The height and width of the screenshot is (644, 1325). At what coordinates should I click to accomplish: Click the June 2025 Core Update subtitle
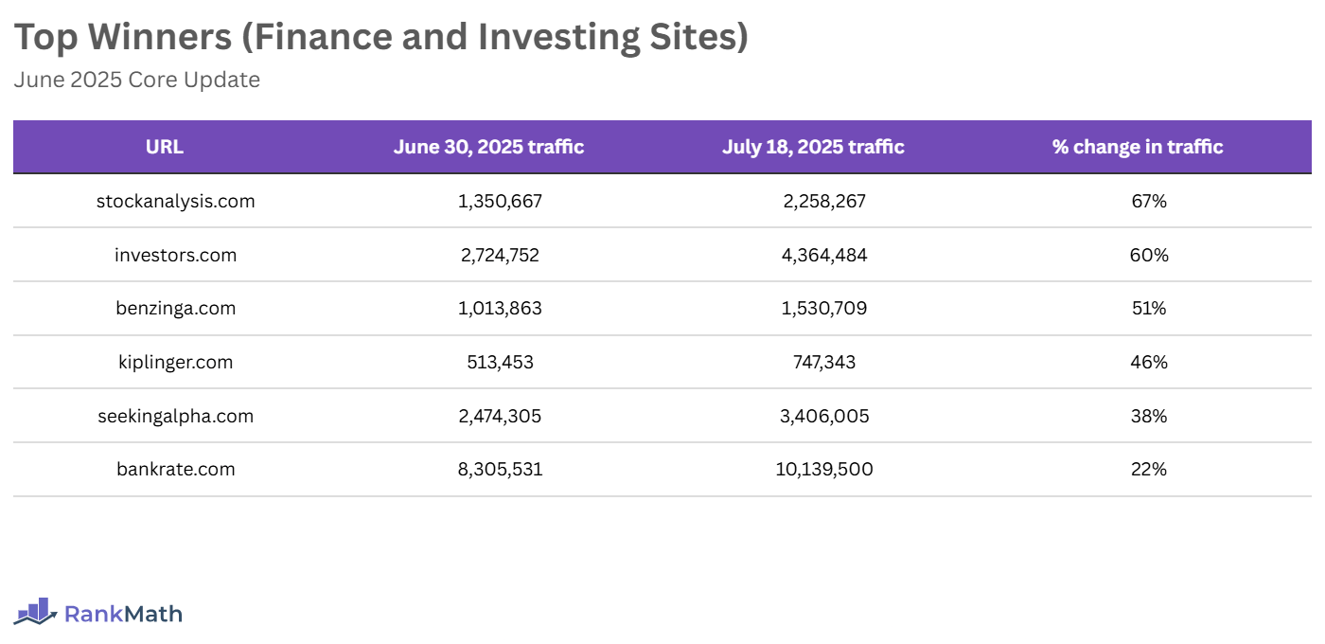click(x=136, y=80)
